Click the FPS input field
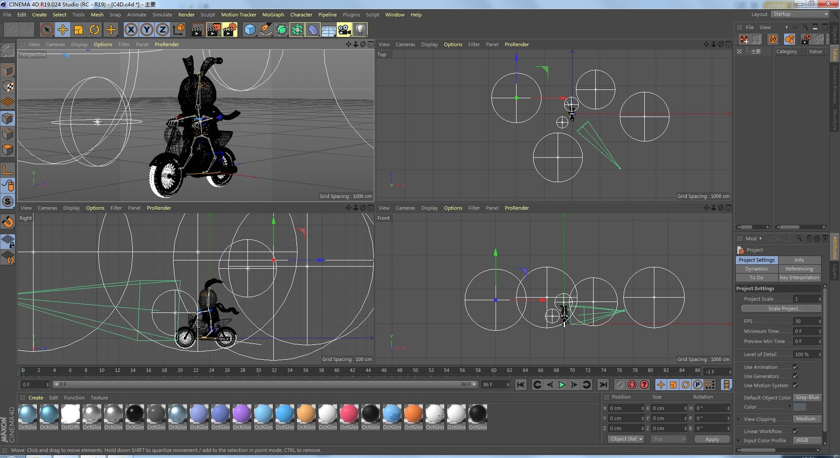Image resolution: width=840 pixels, height=458 pixels. [x=808, y=321]
